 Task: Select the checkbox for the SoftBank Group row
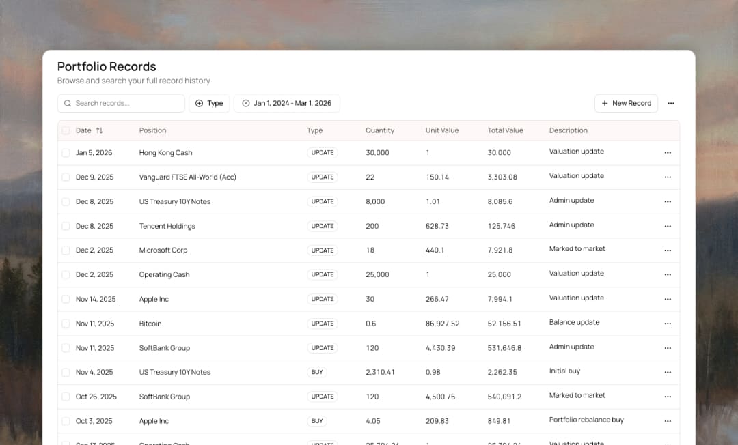[66, 348]
